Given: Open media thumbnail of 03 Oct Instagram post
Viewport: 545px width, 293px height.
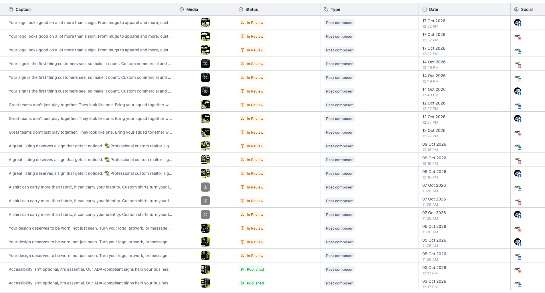Looking at the screenshot, I should (205, 269).
